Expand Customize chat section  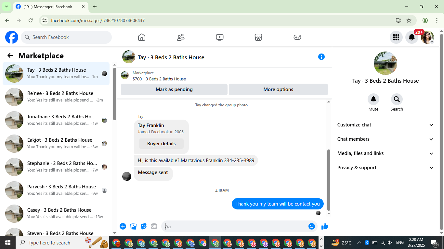click(x=385, y=125)
